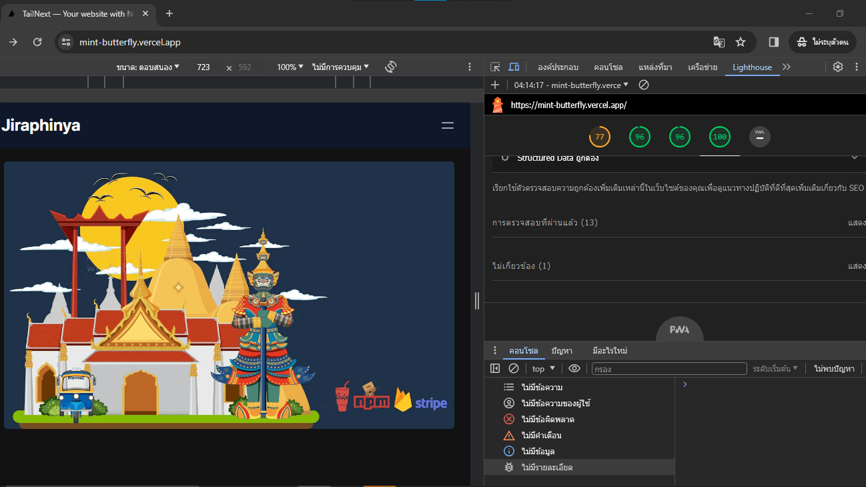This screenshot has width=866, height=487.
Task: Open the zoom 100% dropdown
Action: pyautogui.click(x=290, y=67)
